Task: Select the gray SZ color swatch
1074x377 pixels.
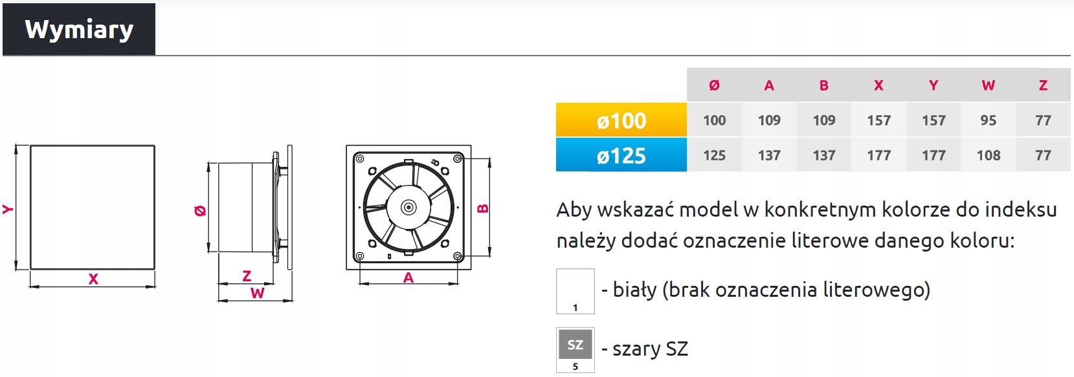Action: coord(575,349)
